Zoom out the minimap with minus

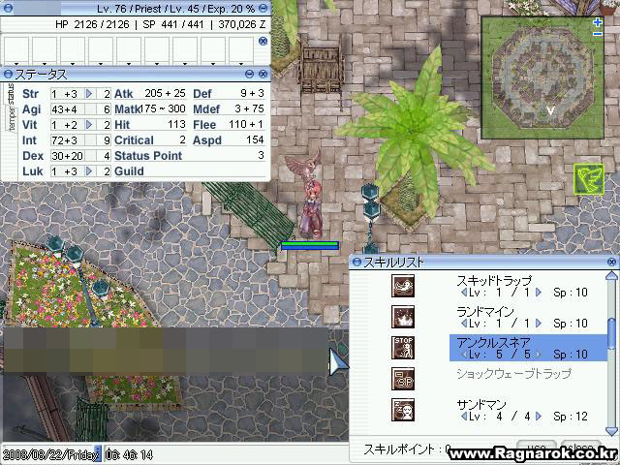coord(598,35)
